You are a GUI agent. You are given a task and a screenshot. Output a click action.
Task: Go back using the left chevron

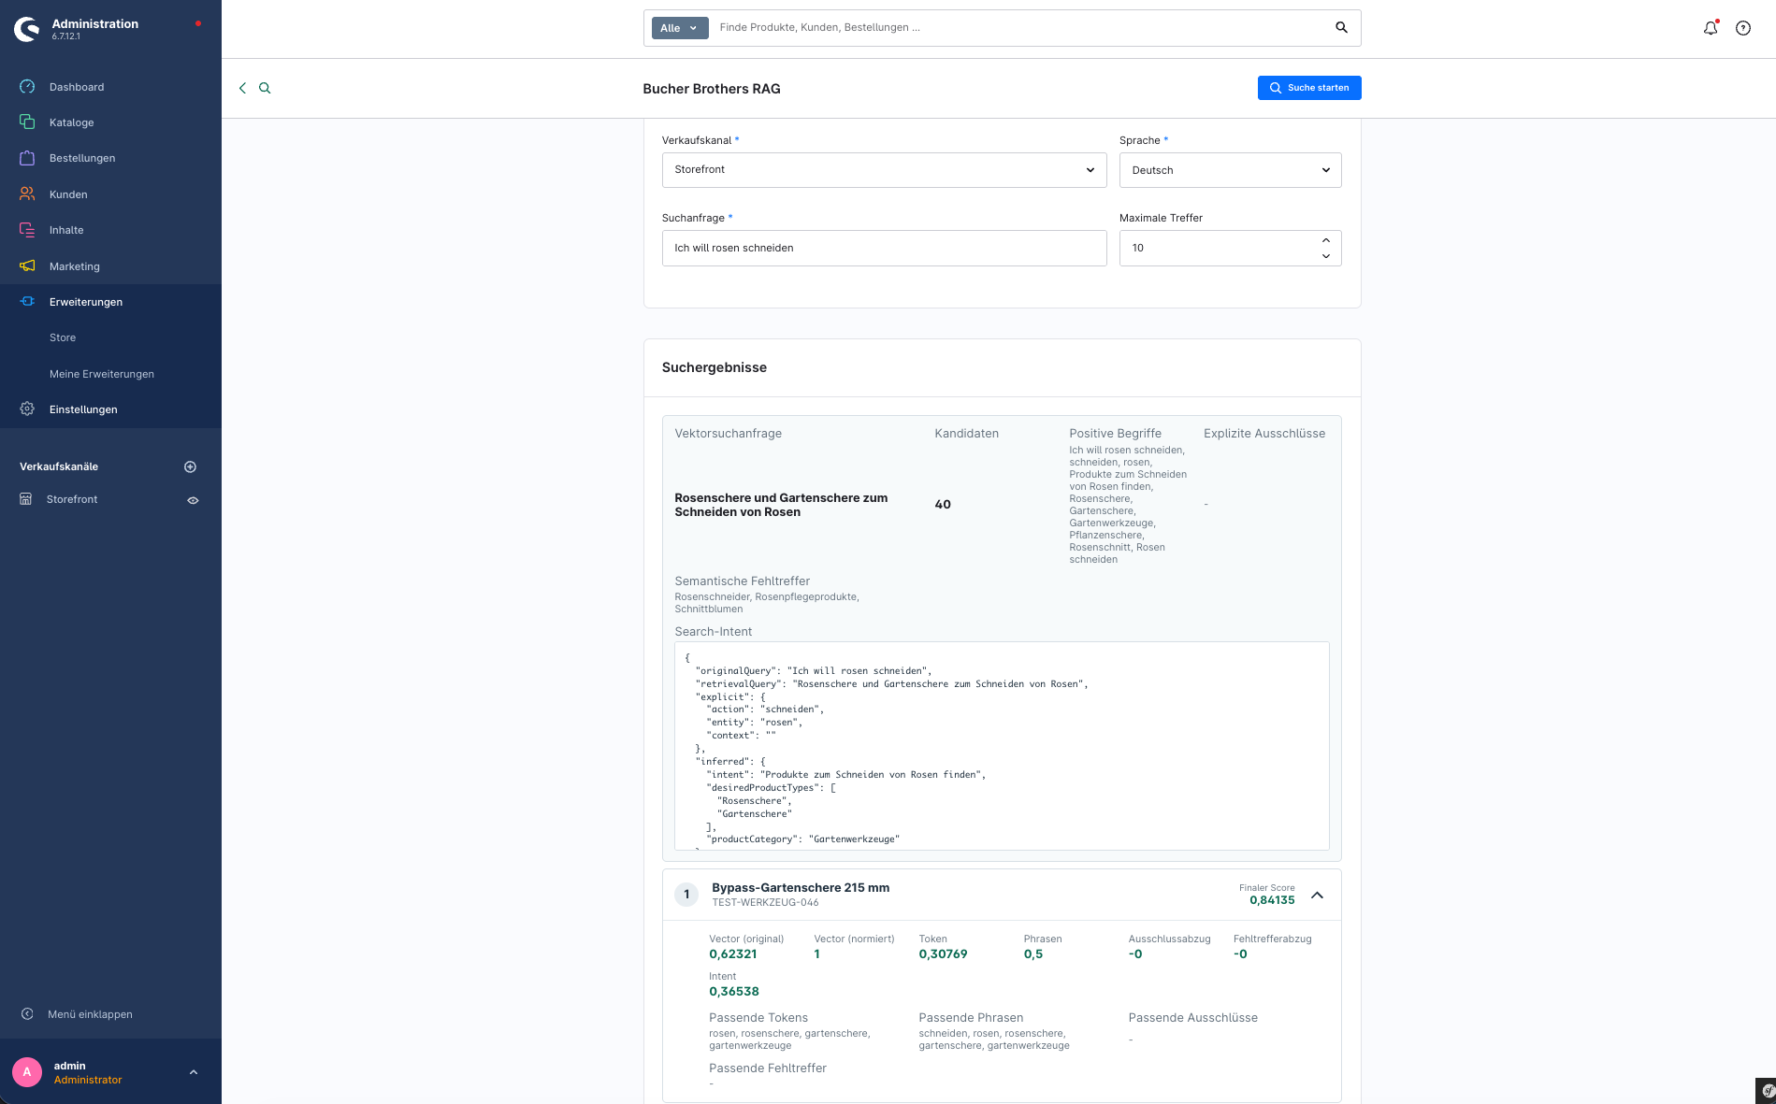pos(242,88)
